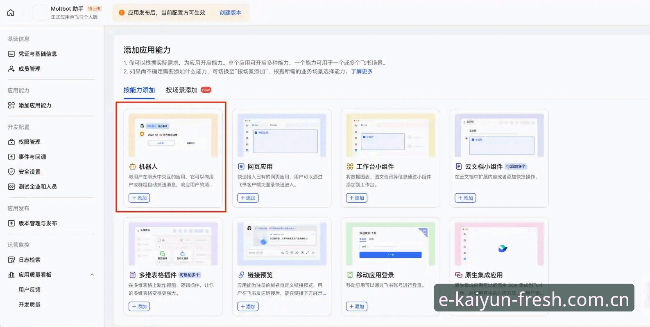Click the 云文档小组件 document icon
Viewport: 650px width, 327px height.
[459, 167]
